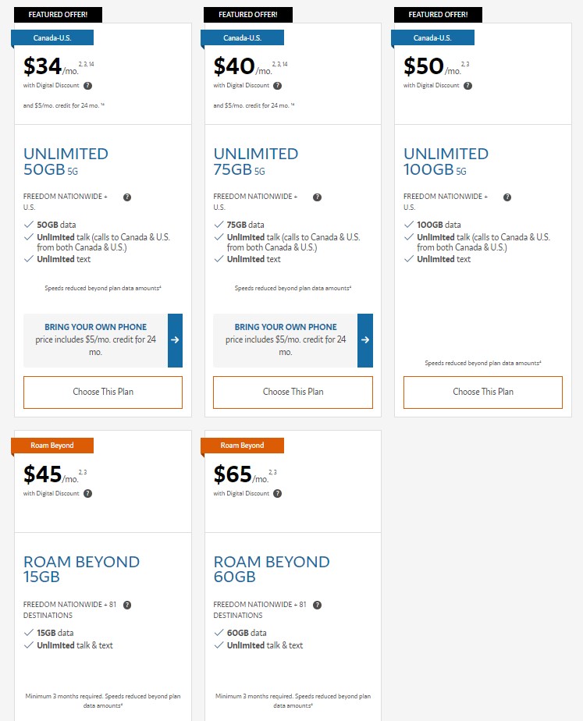Open Freedom Nationwide info for Unlimited 100GB plan

click(x=507, y=197)
